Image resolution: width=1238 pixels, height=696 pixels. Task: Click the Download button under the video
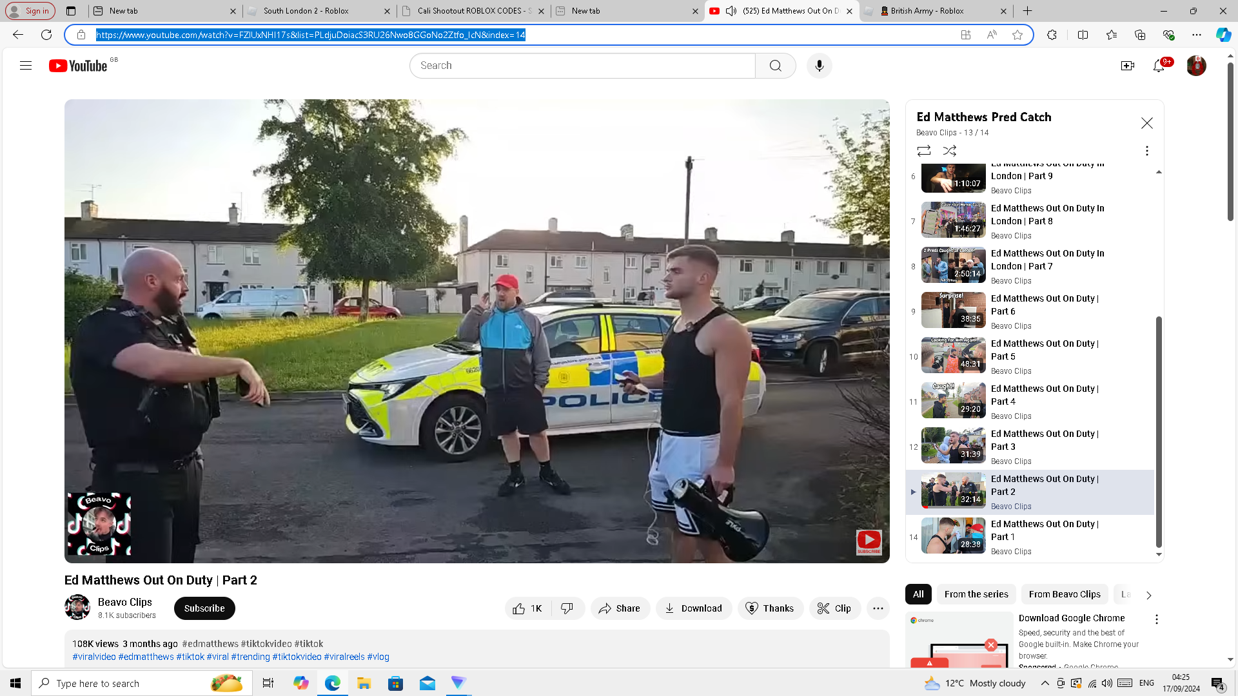(x=693, y=608)
